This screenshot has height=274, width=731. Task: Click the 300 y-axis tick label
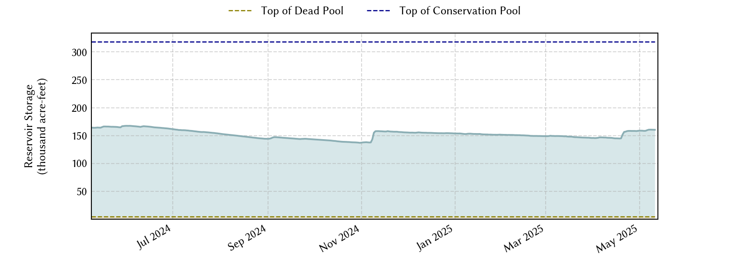click(79, 52)
